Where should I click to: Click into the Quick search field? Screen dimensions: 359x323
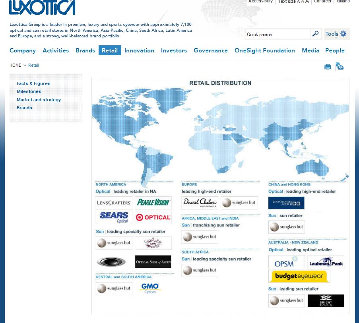277,34
